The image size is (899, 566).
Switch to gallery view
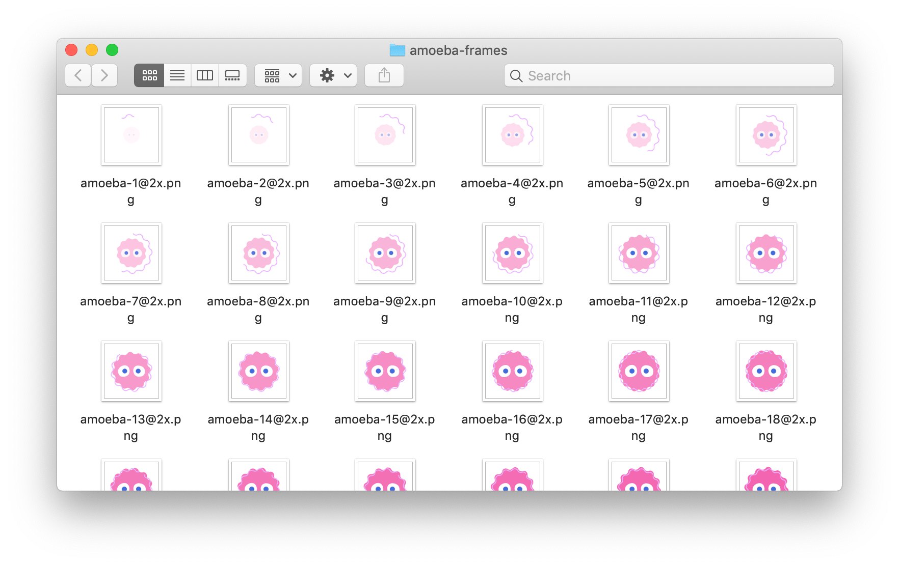tap(232, 75)
